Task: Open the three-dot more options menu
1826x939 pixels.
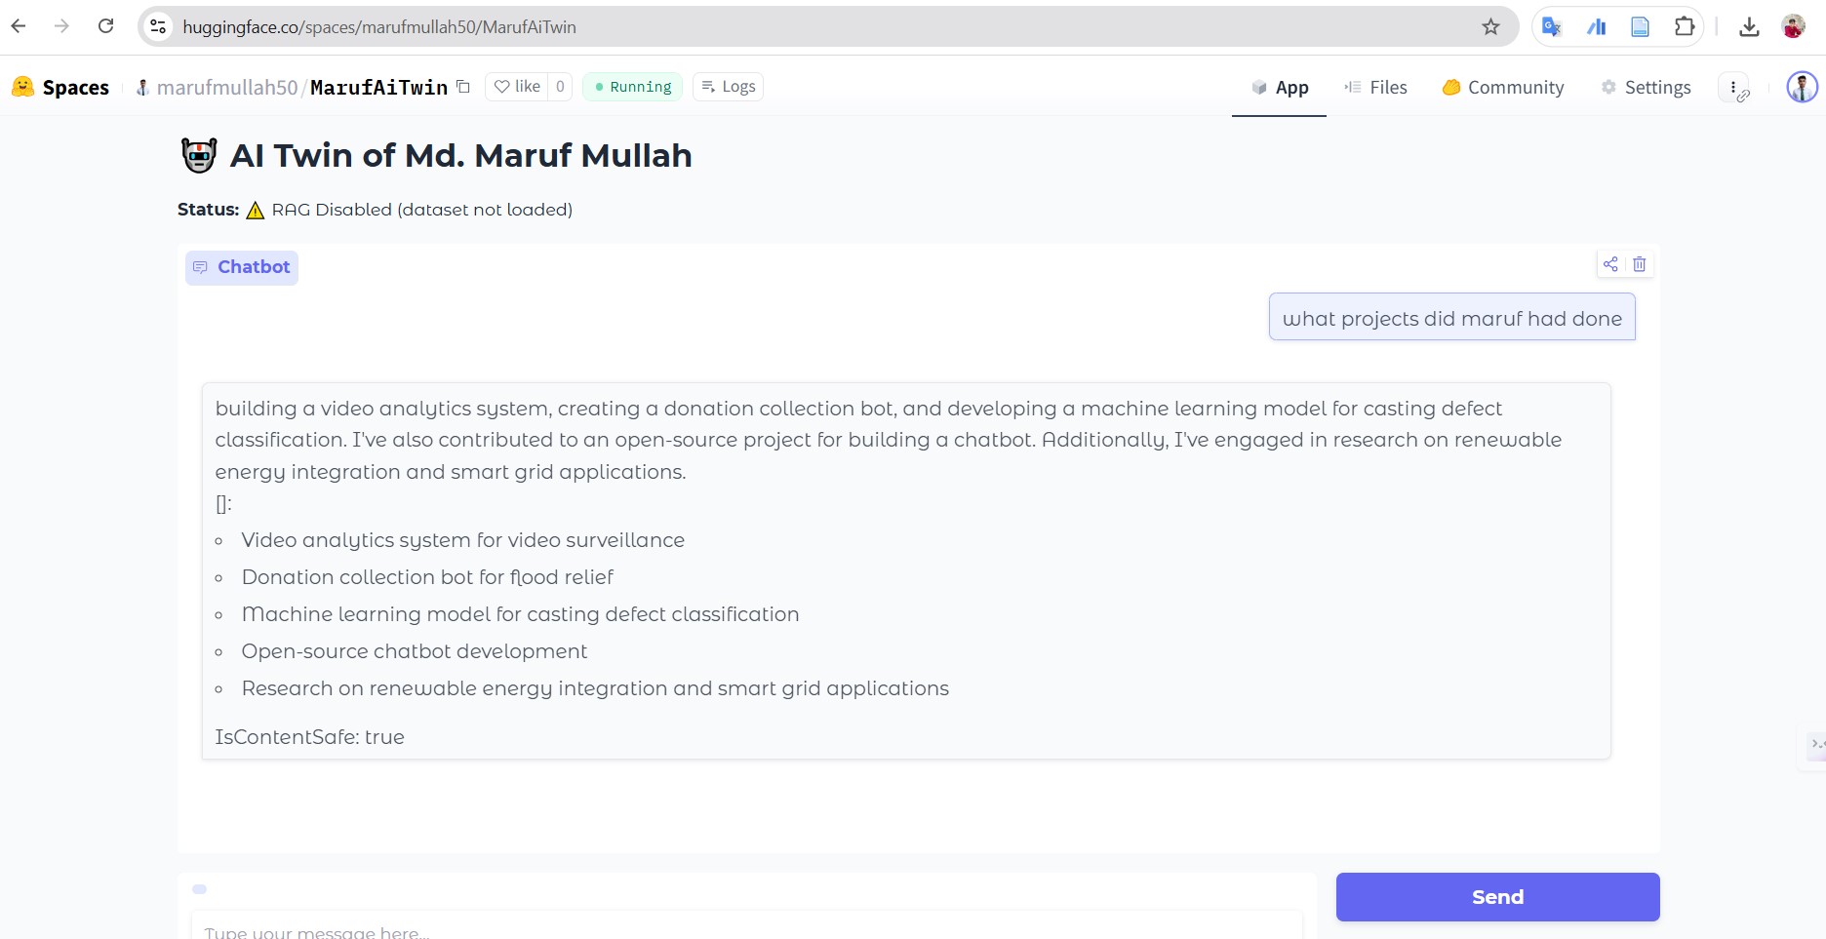Action: [1733, 87]
